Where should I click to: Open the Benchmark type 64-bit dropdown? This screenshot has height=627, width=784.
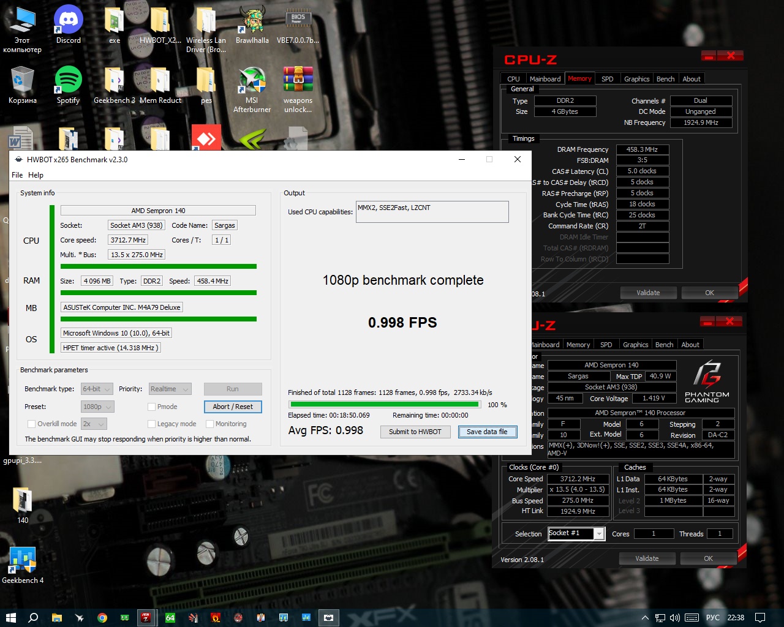(x=97, y=389)
